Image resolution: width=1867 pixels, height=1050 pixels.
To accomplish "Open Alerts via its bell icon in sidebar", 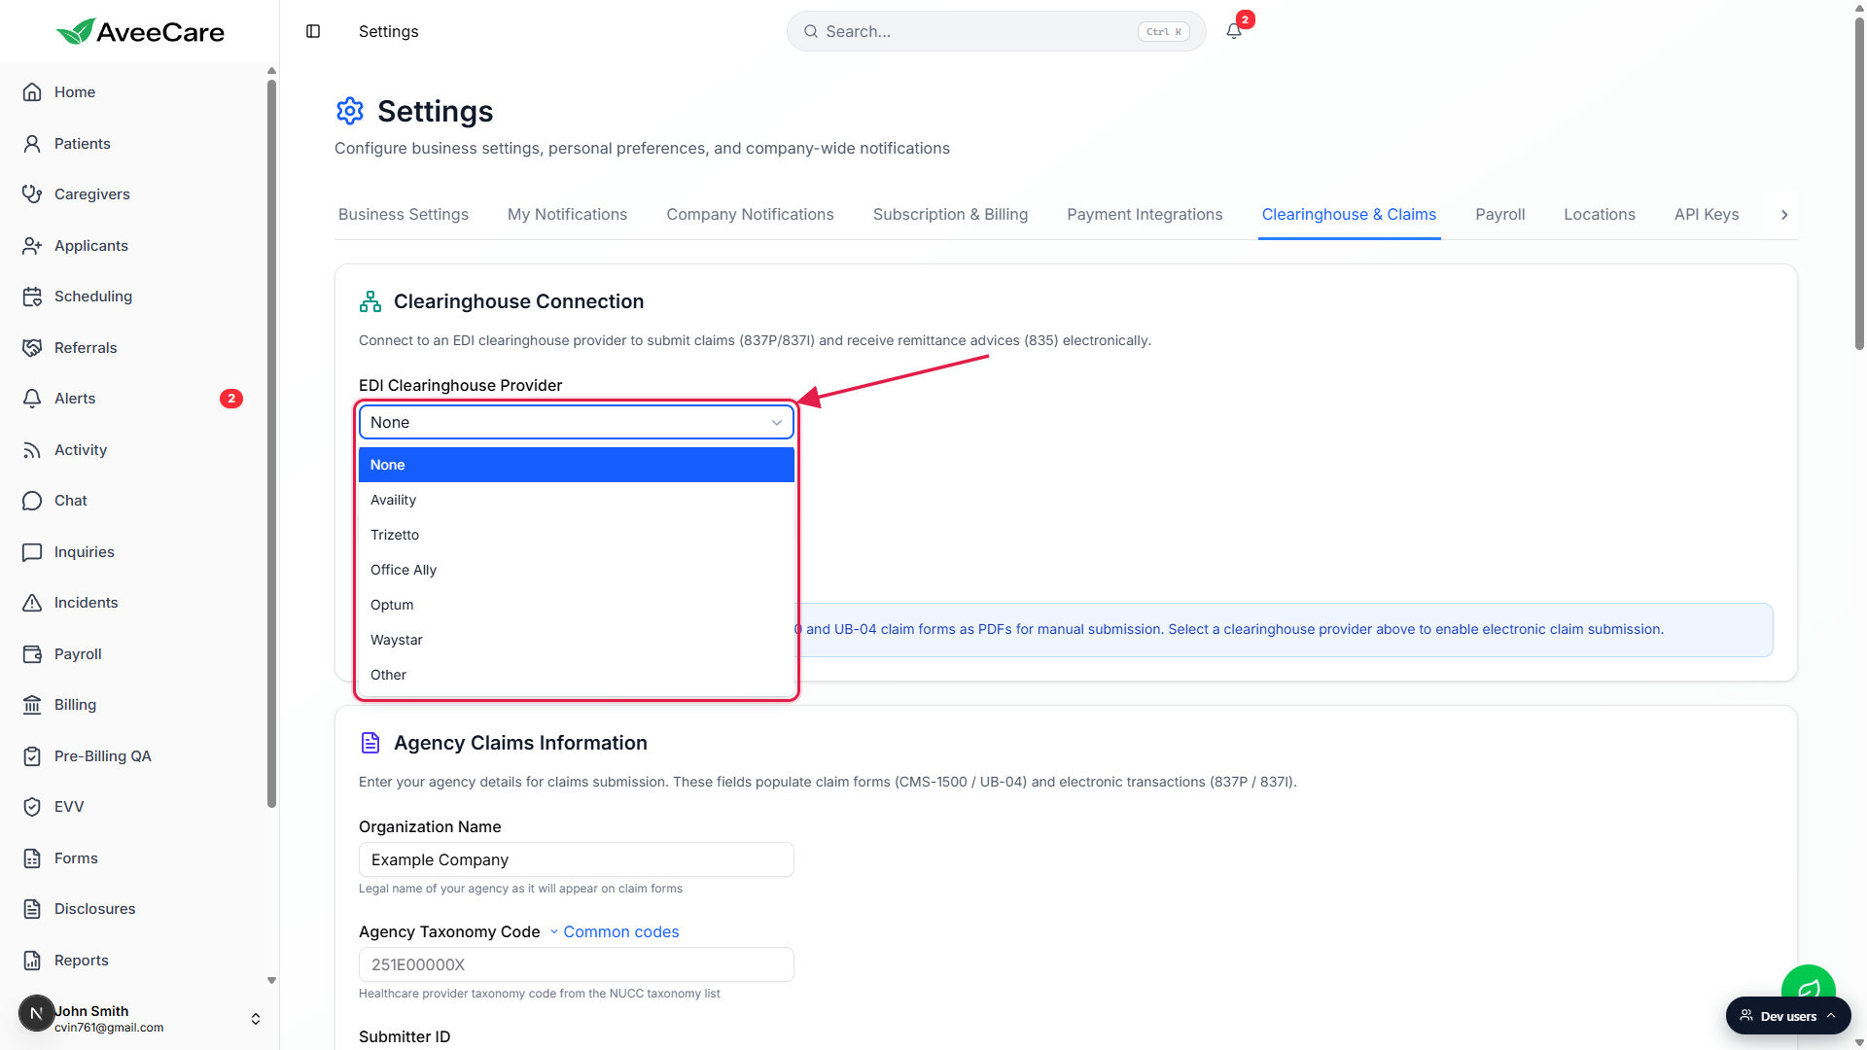I will click(32, 399).
